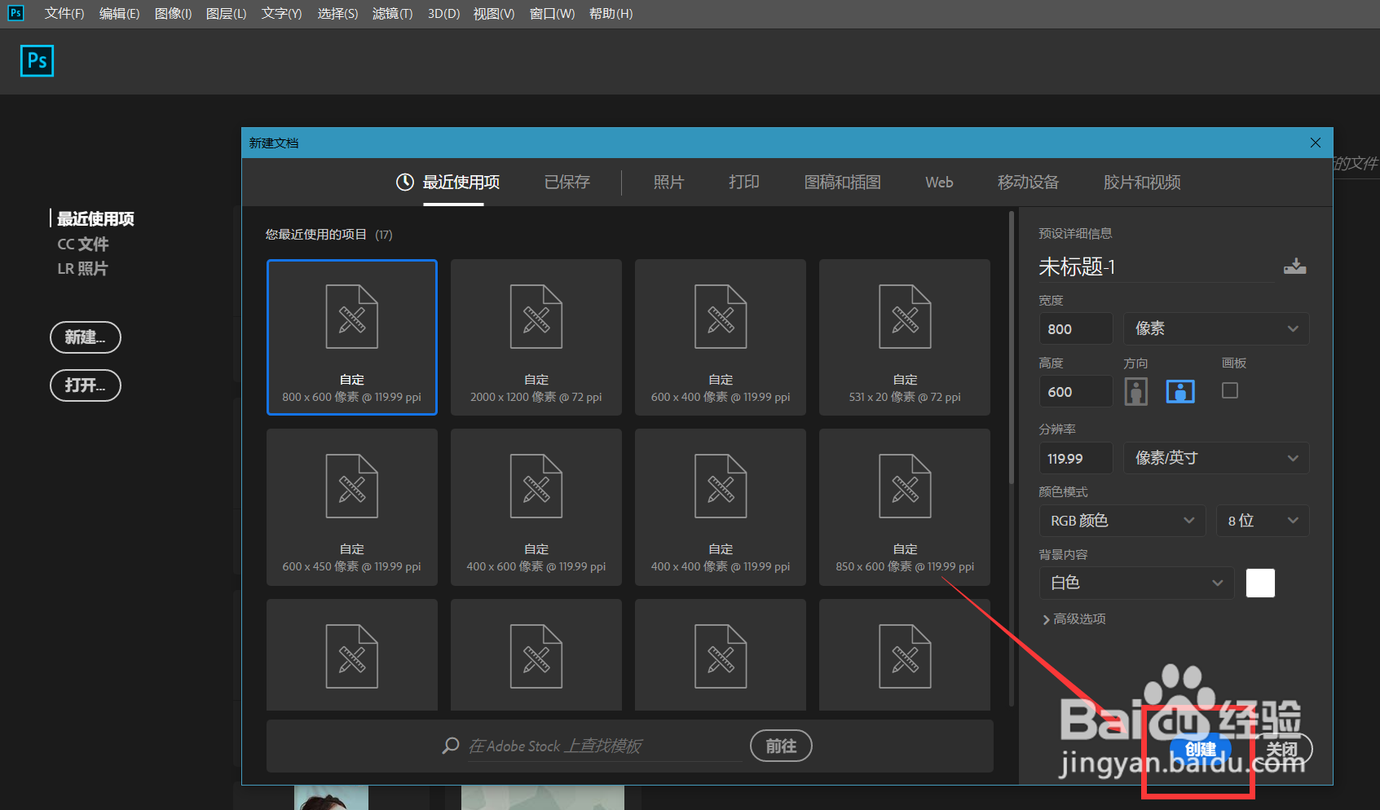Click the 打开... button on start screen
The image size is (1380, 810).
tap(86, 385)
